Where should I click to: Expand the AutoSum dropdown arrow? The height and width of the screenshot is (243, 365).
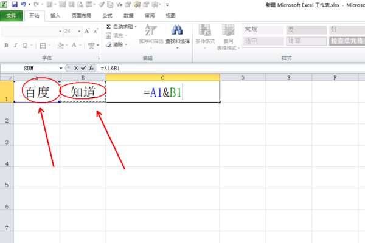(136, 27)
